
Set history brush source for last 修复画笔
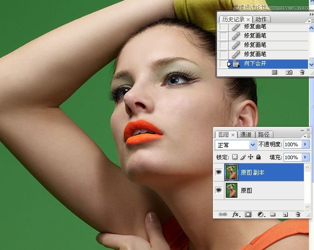(223, 54)
